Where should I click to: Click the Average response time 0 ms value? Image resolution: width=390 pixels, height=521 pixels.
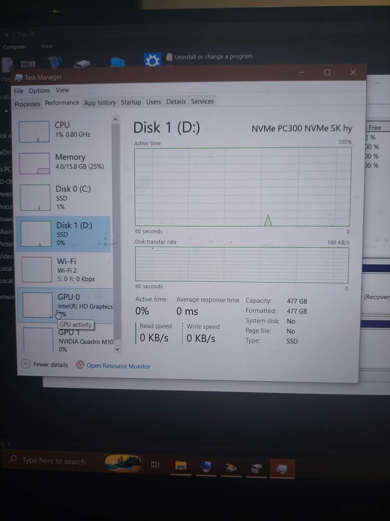point(187,311)
